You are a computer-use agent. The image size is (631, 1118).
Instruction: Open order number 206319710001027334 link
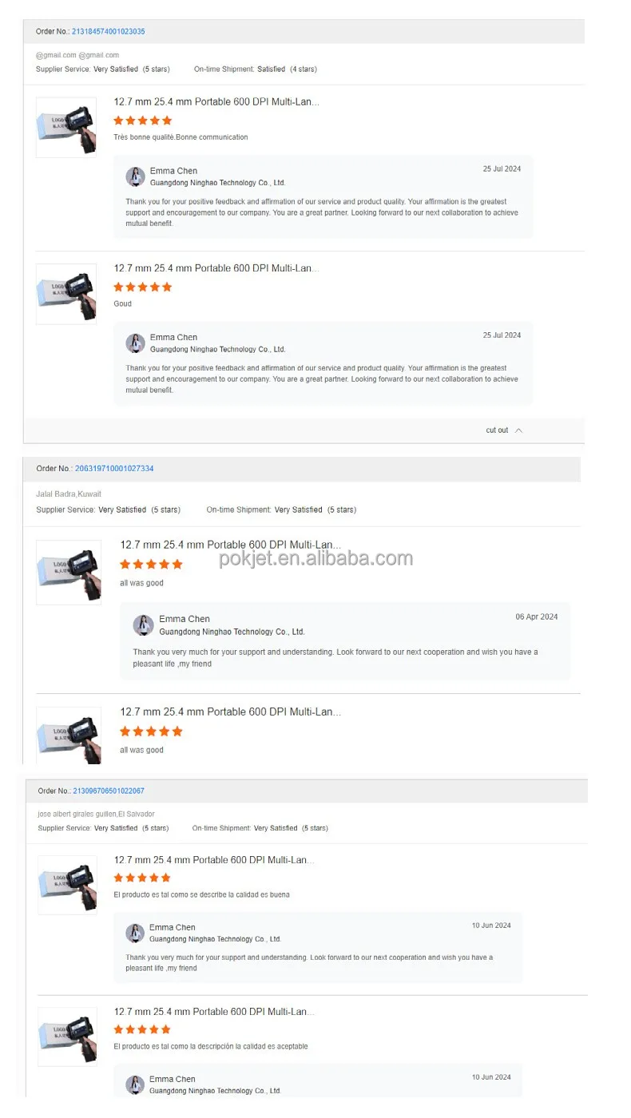114,469
